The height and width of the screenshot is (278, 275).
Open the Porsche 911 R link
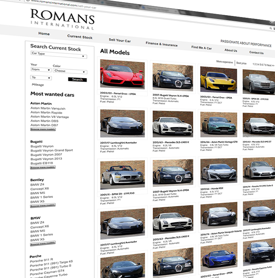point(41,261)
